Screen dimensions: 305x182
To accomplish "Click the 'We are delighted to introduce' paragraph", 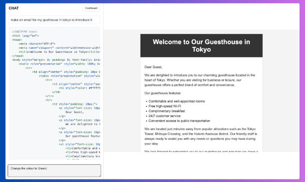I will [200, 80].
